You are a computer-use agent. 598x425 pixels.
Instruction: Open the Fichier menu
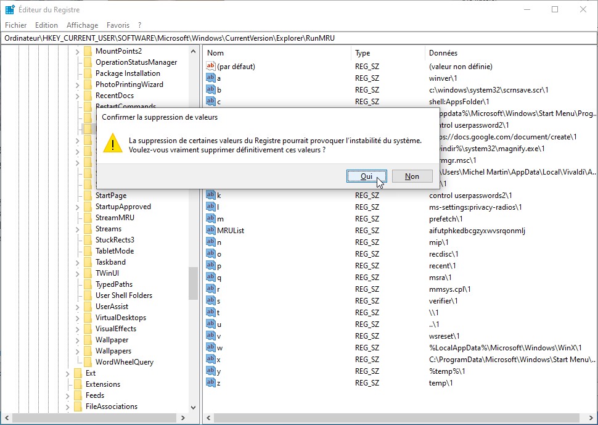click(16, 25)
